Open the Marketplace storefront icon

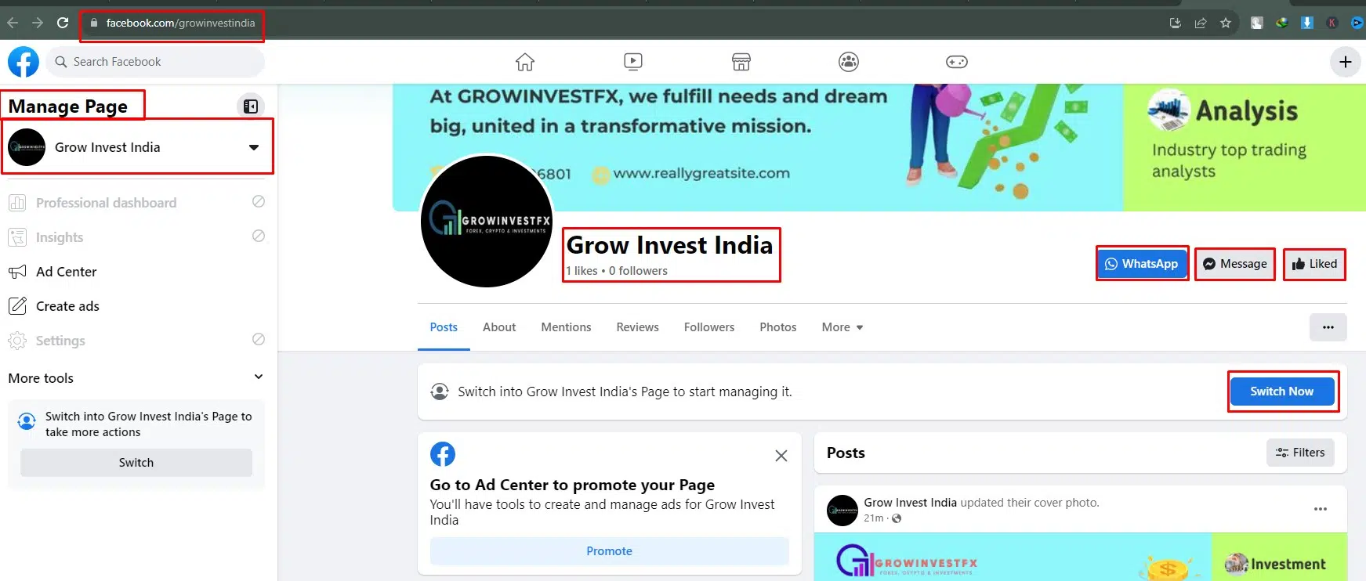click(x=741, y=62)
